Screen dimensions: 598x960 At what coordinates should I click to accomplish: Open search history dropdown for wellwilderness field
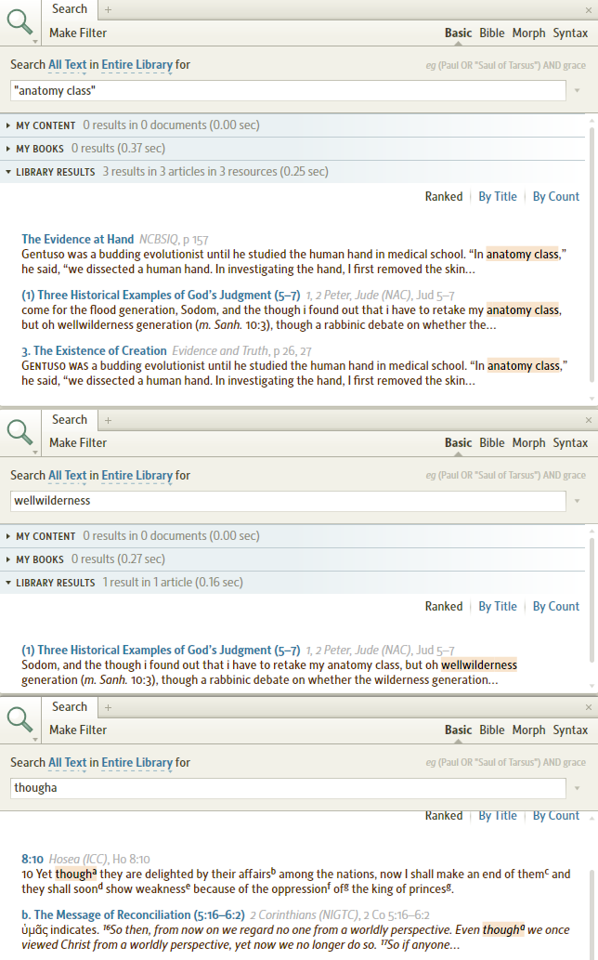point(578,501)
